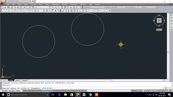The height and width of the screenshot is (97, 173).
Task: Click the MODEL button in status bar
Action: 134,91
